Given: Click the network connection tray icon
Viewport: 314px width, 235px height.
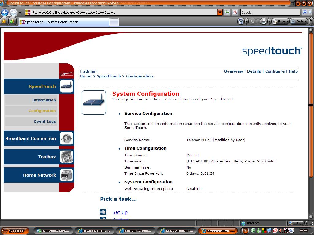Looking at the screenshot, I should [x=269, y=231].
